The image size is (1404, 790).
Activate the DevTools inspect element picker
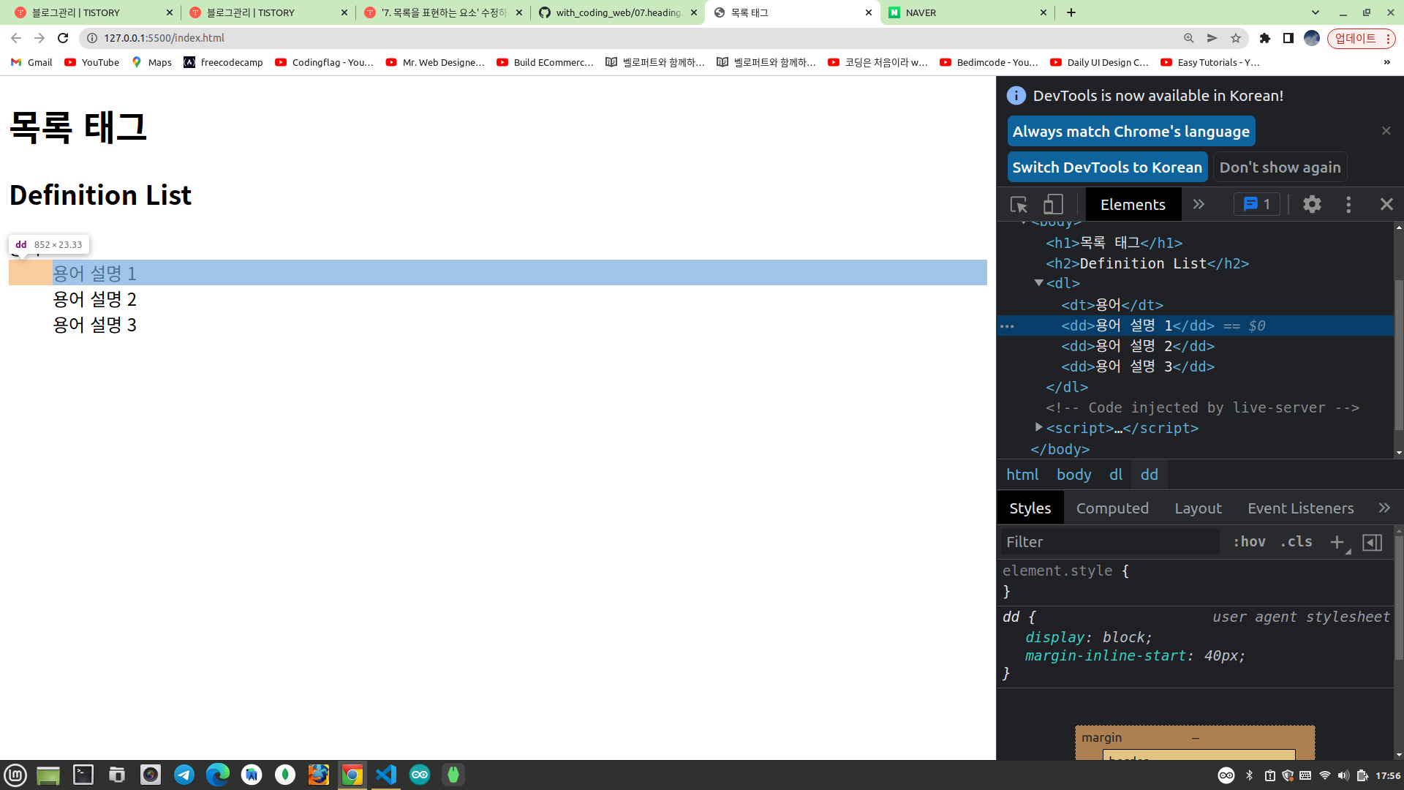(x=1019, y=205)
